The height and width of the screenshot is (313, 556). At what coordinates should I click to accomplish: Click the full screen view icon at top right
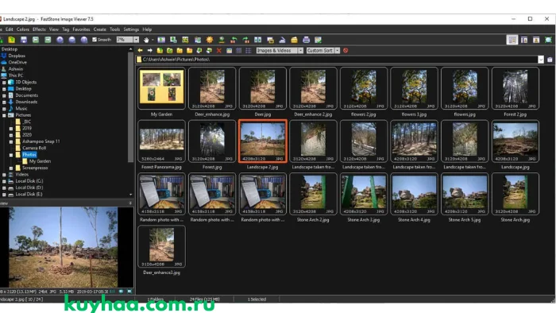click(548, 40)
